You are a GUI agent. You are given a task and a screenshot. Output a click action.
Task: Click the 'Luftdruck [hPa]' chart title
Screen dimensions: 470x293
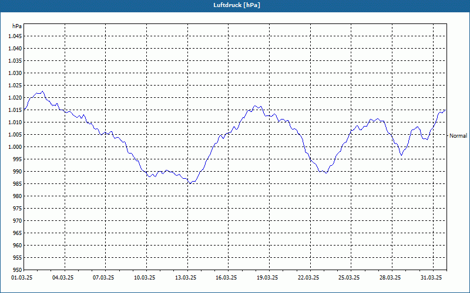click(237, 5)
